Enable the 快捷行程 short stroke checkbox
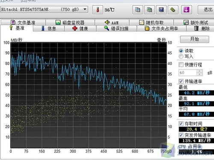This screenshot has height=160, width=214. click(181, 64)
